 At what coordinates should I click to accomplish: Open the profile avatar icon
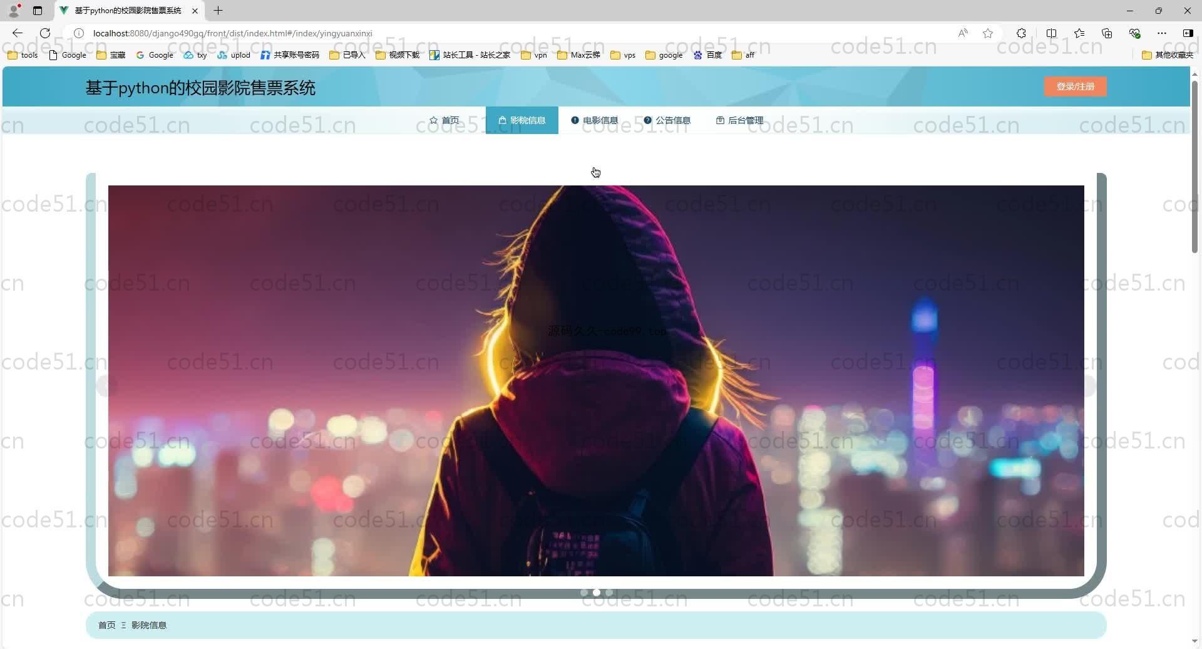click(14, 11)
